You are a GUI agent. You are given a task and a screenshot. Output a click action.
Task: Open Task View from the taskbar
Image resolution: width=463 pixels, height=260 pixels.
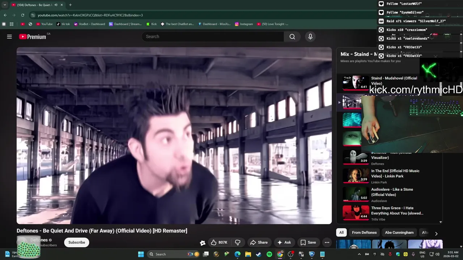pos(206,254)
